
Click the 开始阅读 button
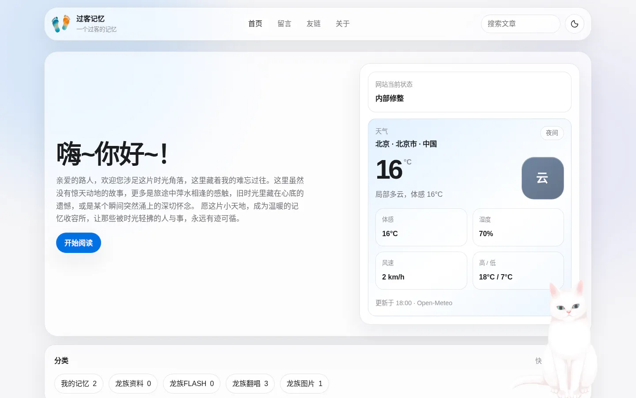(79, 243)
